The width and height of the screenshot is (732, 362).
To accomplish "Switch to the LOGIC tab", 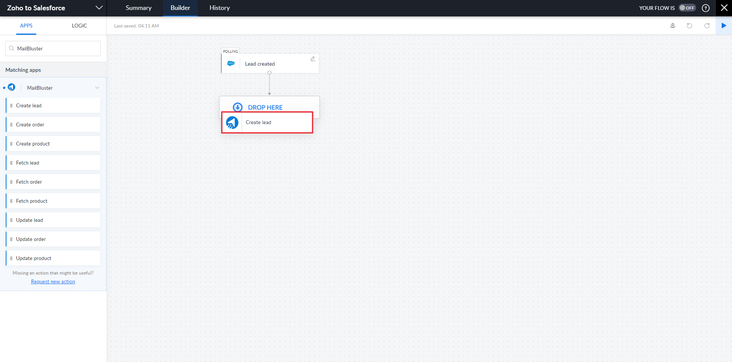I will 79,26.
